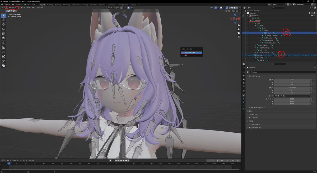This screenshot has height=173, width=317.
Task: Choose 接続 in make parent popup
Action: point(192,55)
